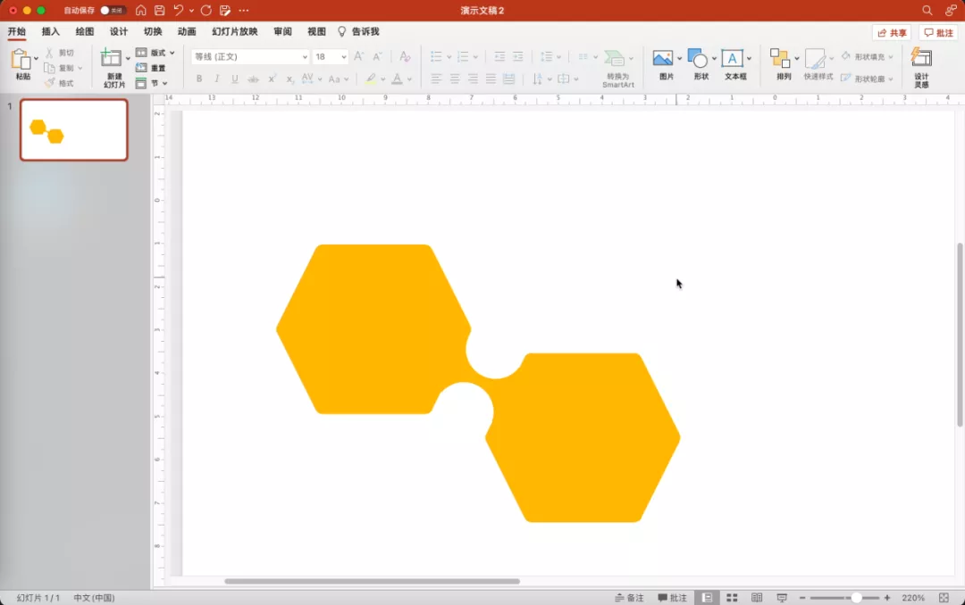
Task: Switch to normal view icon
Action: pos(707,598)
